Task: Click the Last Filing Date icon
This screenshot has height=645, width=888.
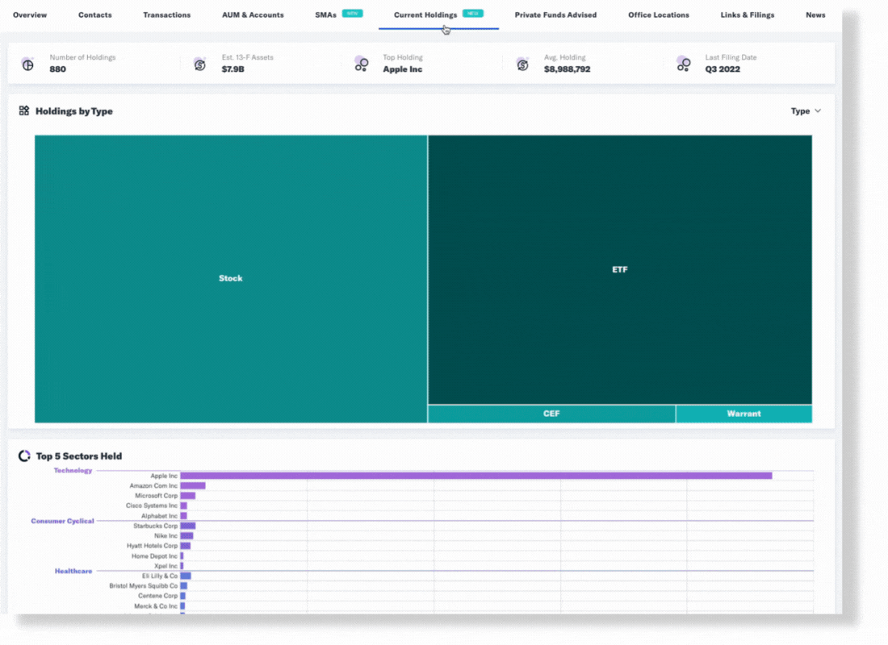Action: 684,64
